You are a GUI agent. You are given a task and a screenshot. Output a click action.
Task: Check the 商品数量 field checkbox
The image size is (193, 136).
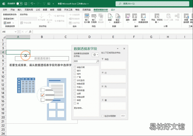tap(75, 90)
